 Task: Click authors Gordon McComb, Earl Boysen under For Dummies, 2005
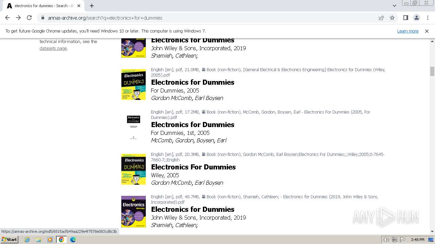coord(187,98)
